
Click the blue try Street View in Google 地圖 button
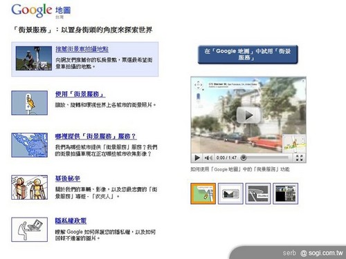coord(248,55)
